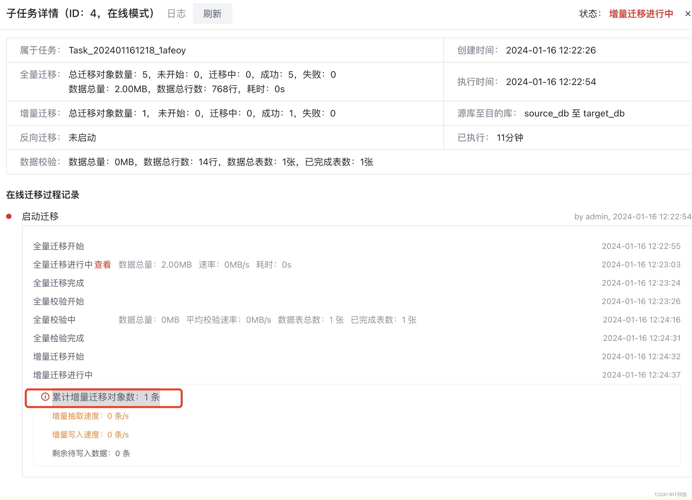Click the 全量检验完成 log entry
Viewport: 692px width, 500px height.
click(x=59, y=338)
